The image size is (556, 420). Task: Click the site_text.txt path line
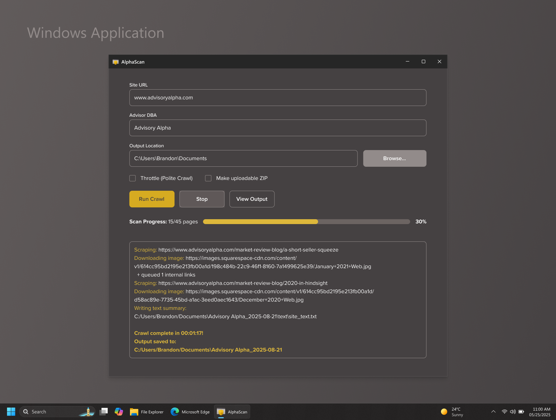click(225, 316)
